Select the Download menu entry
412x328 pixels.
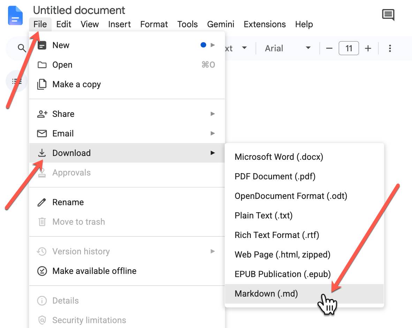(127, 153)
